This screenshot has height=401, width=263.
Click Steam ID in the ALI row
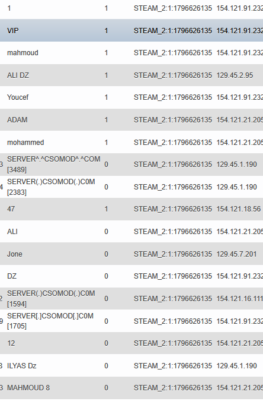tap(173, 232)
